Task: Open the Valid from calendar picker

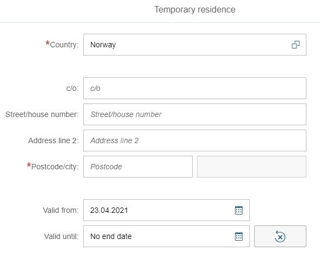Action: (x=239, y=210)
